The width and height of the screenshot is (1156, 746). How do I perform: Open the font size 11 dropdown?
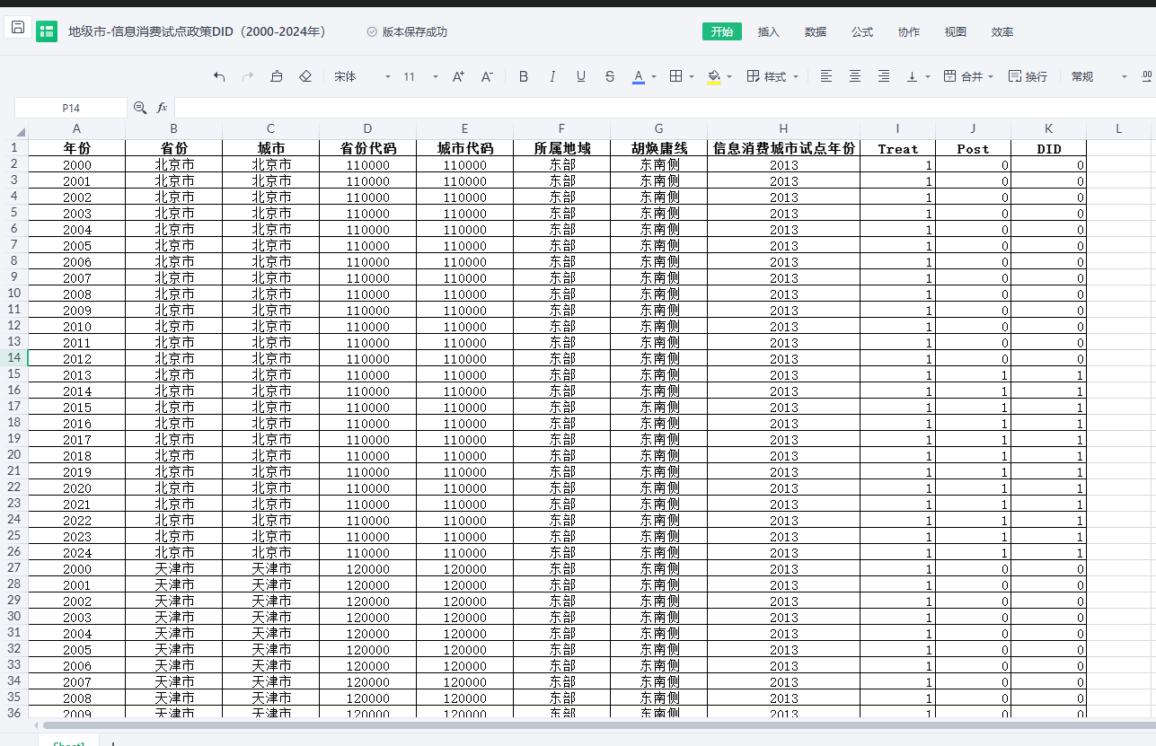click(420, 77)
